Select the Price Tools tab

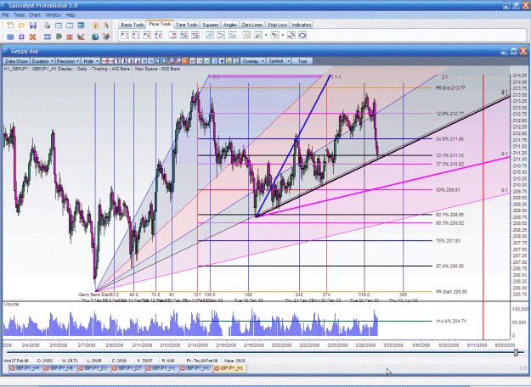[160, 24]
